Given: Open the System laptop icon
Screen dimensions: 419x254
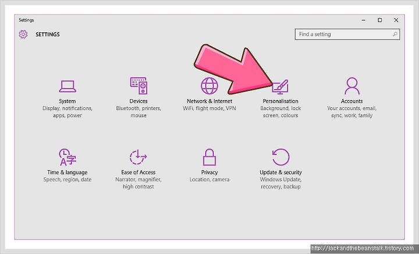Looking at the screenshot, I should (x=68, y=86).
